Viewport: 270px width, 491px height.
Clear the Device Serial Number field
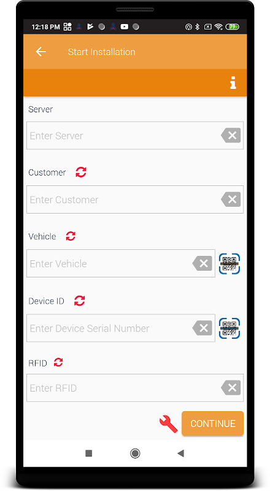pyautogui.click(x=202, y=328)
